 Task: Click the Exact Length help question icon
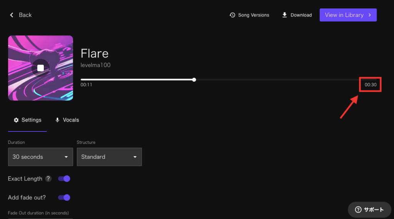coord(48,179)
